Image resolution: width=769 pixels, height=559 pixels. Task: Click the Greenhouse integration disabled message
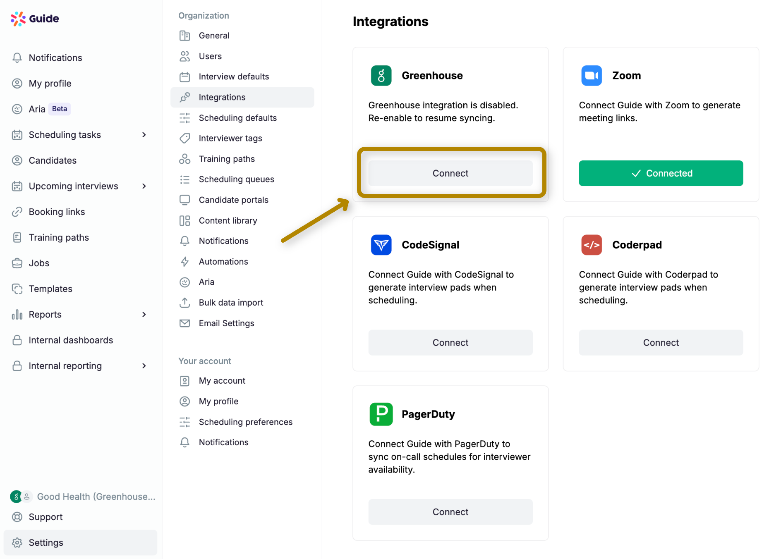click(x=443, y=112)
